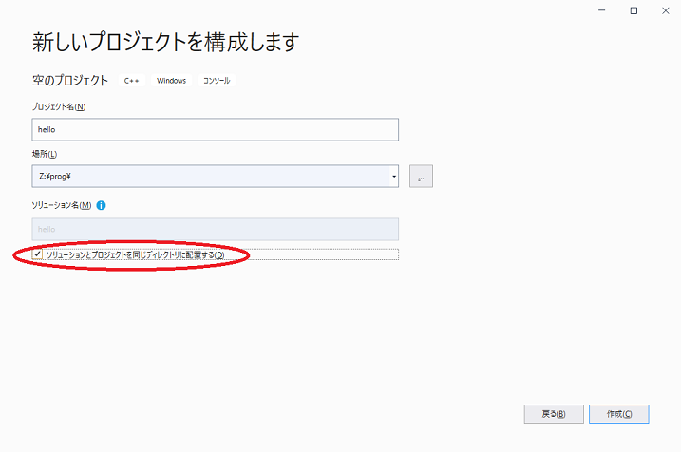Click the browse location "..." button
The height and width of the screenshot is (452, 681).
coord(421,177)
